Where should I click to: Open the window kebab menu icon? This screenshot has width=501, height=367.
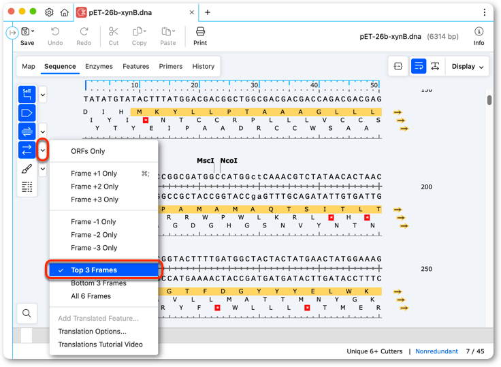[x=485, y=12]
